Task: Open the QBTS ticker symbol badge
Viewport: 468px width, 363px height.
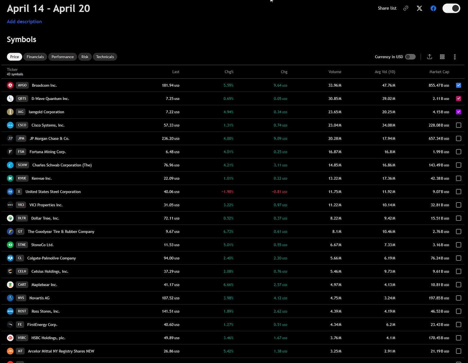Action: click(22, 99)
